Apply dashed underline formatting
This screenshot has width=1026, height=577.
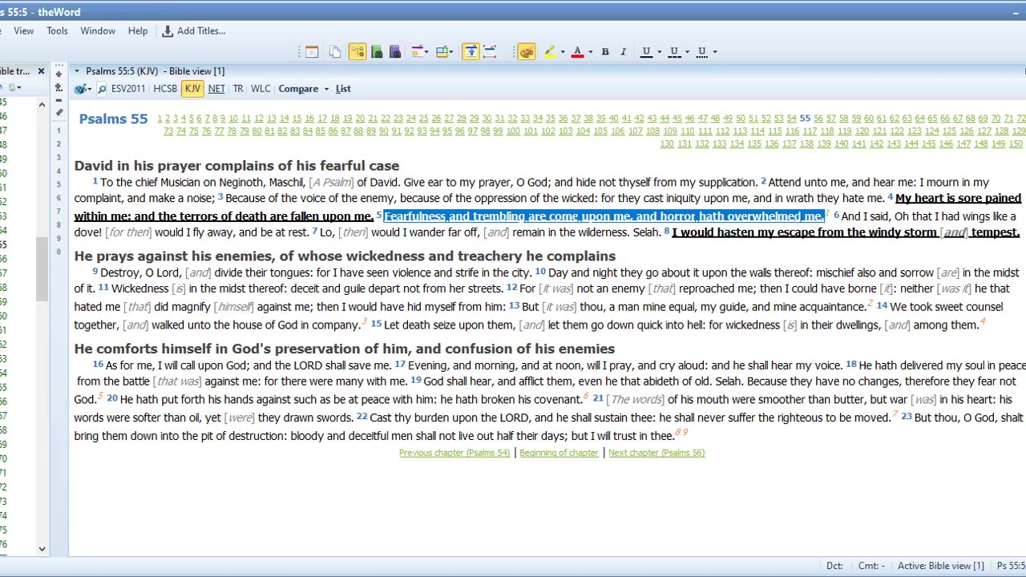pos(674,51)
